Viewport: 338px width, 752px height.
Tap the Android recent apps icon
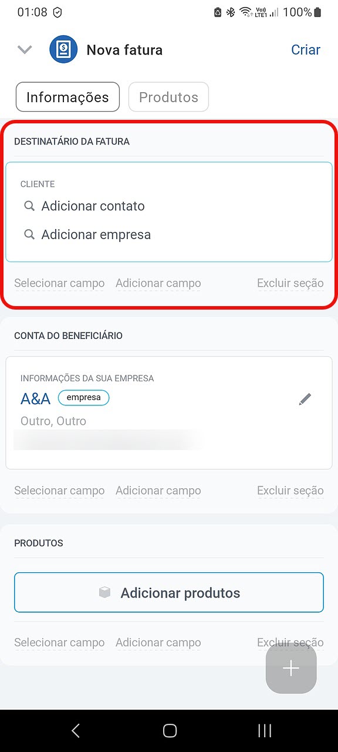(x=265, y=730)
